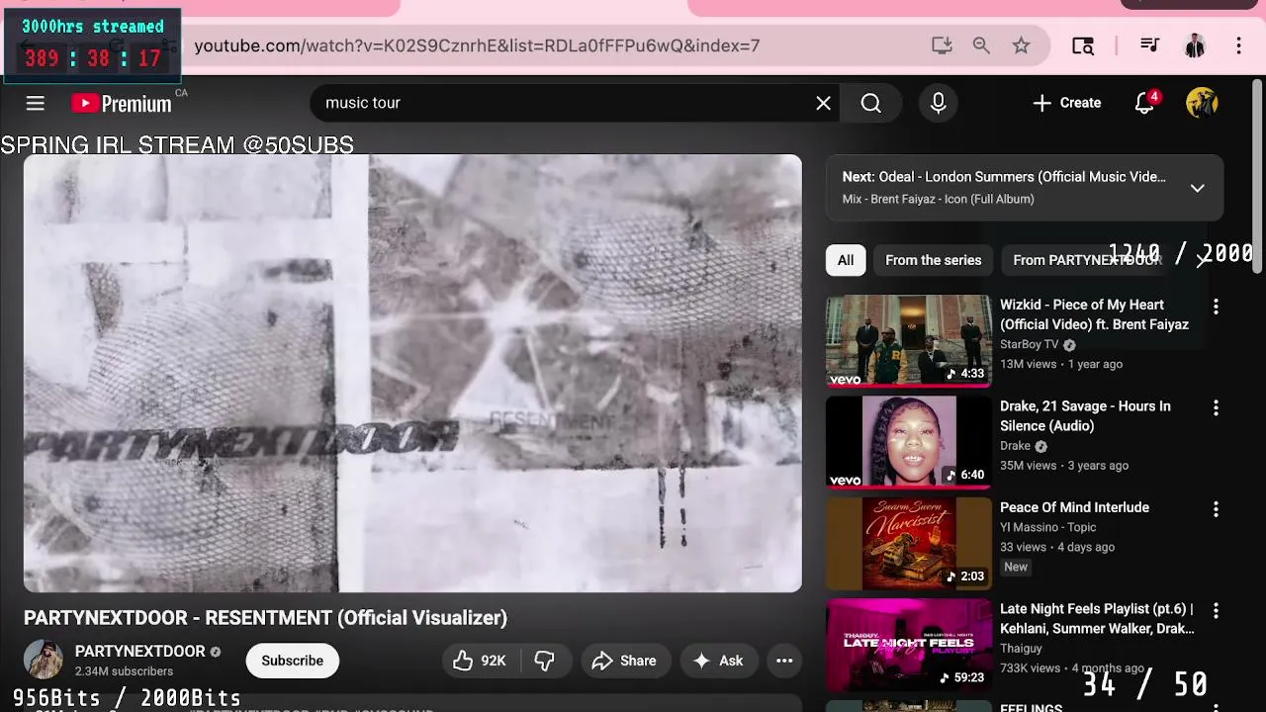Click the RESENTMENT video player
Image resolution: width=1266 pixels, height=712 pixels.
pos(412,373)
